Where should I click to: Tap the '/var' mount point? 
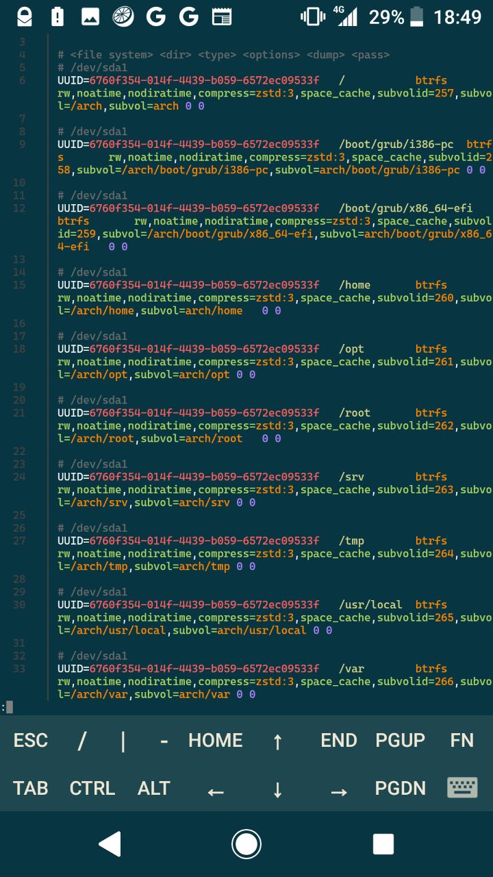[352, 669]
